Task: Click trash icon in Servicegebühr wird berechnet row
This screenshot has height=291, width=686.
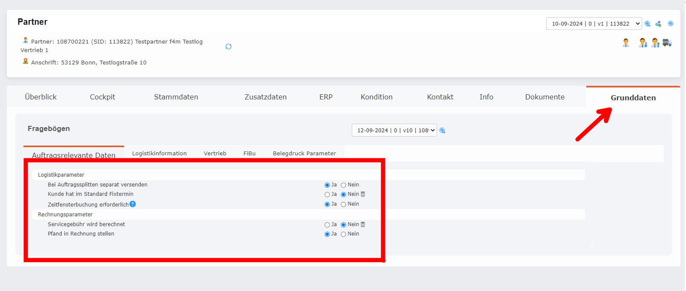Action: 363,224
